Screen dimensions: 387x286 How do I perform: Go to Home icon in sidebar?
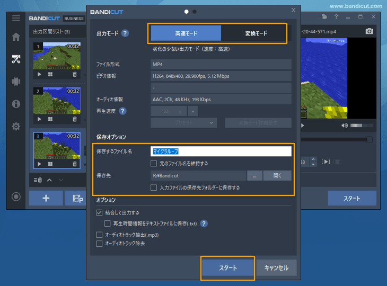16,37
